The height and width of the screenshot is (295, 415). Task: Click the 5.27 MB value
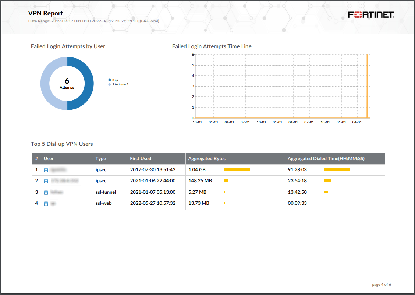pyautogui.click(x=198, y=192)
